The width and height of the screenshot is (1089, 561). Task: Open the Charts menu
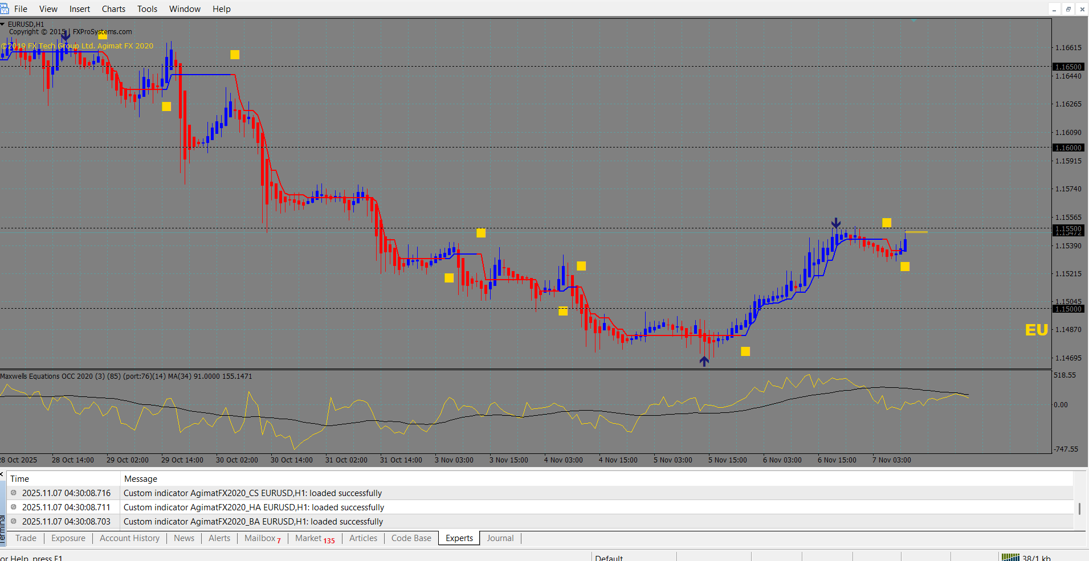pyautogui.click(x=113, y=9)
